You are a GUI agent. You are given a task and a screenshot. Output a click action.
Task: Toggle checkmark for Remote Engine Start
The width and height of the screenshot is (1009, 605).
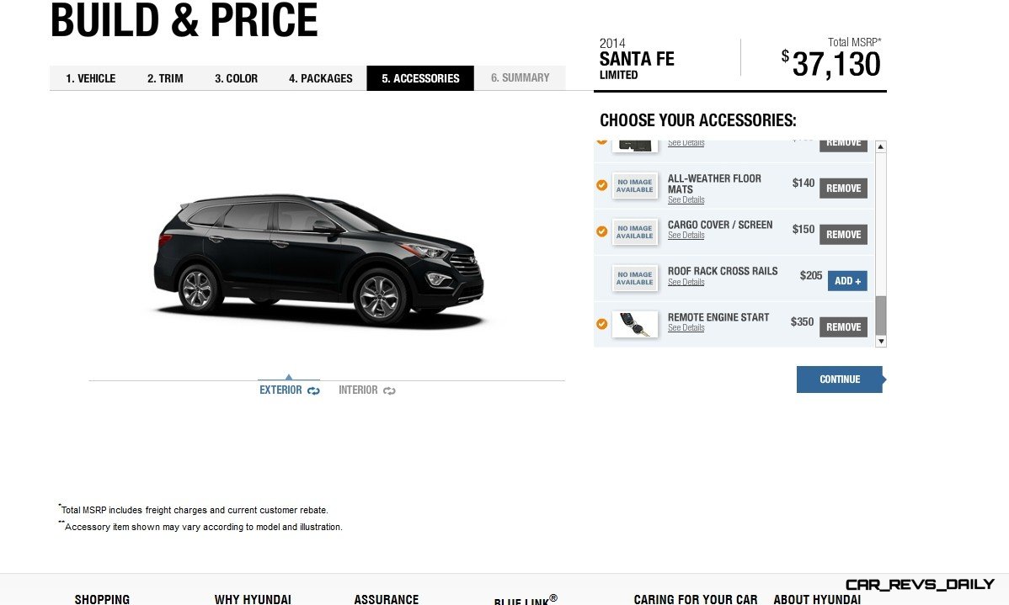[601, 324]
